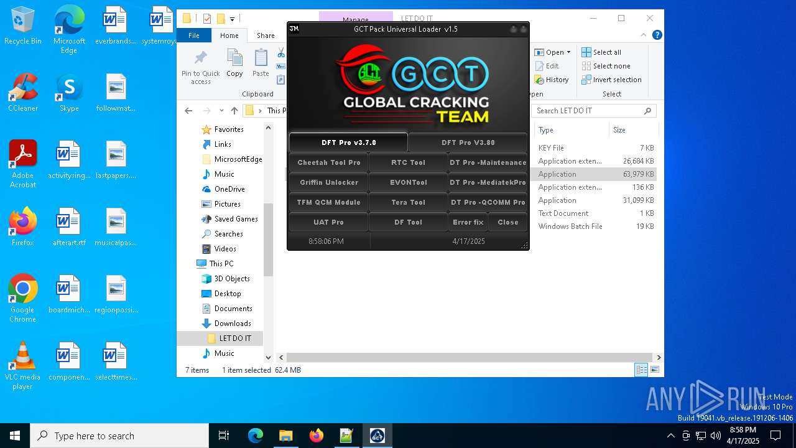Click the Search LET DO IT field
Screen dimensions: 796x448
coord(593,111)
